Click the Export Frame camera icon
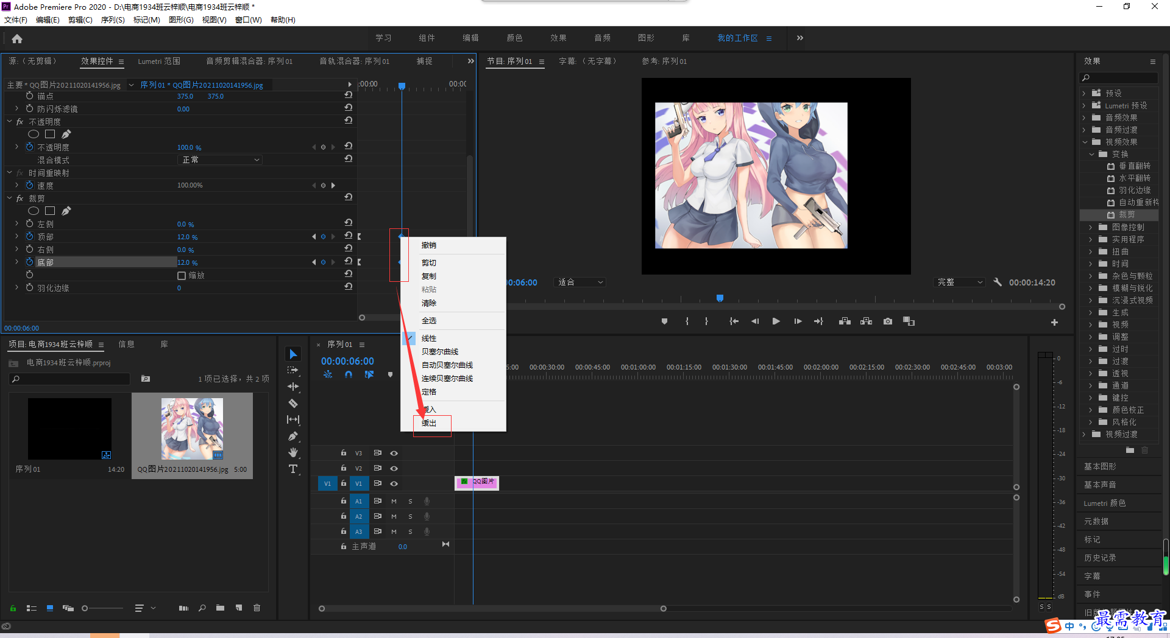The image size is (1170, 638). 888,321
